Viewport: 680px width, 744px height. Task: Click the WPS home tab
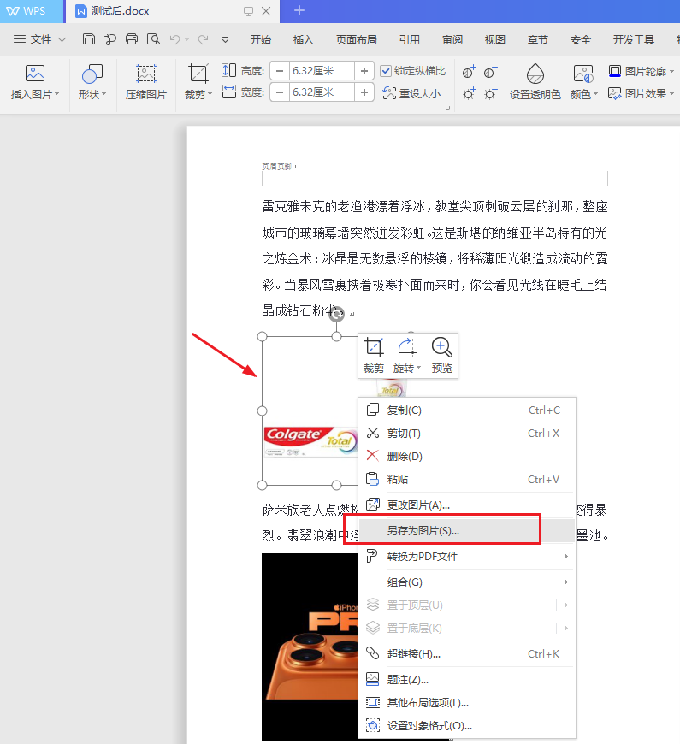(32, 11)
